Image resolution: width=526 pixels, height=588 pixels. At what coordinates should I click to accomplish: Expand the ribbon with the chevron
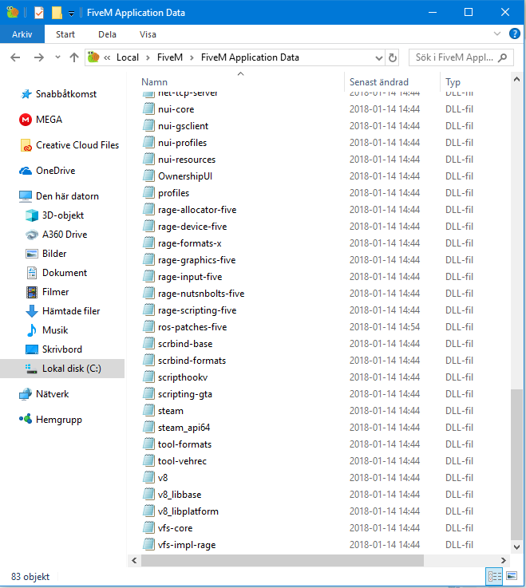click(x=497, y=34)
